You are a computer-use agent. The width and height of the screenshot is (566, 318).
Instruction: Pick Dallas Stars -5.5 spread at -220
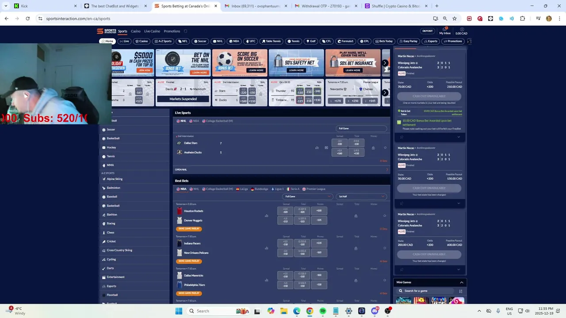point(340,143)
